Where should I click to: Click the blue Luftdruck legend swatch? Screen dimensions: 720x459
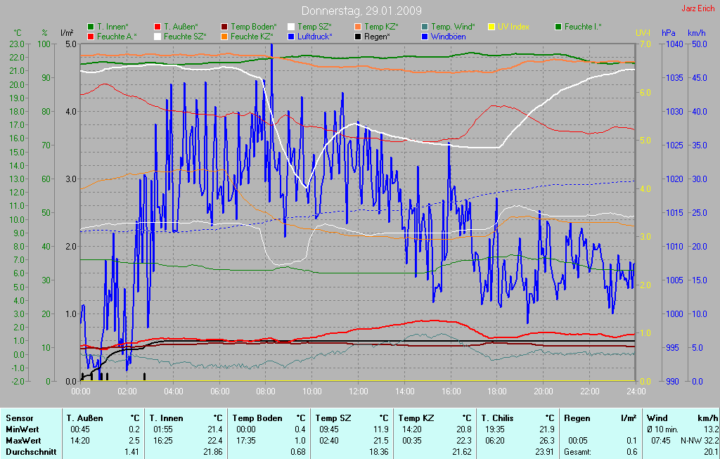click(x=291, y=37)
